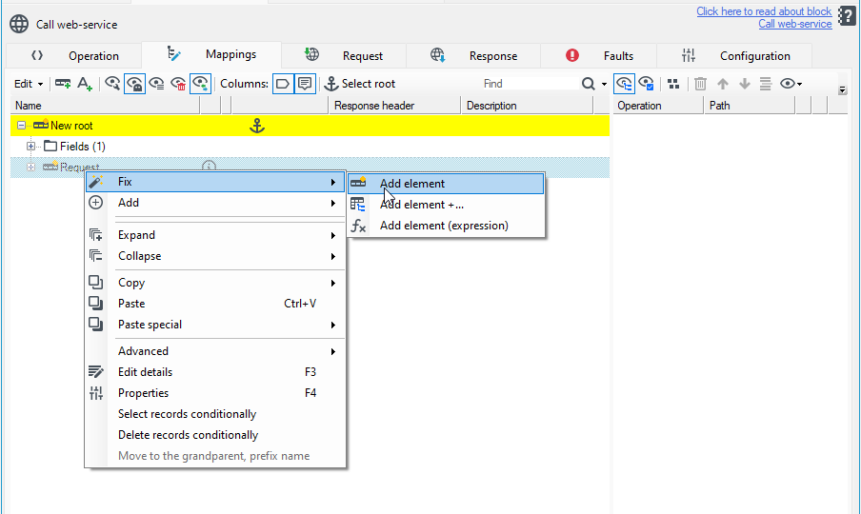Viewport: 861px width, 514px height.
Task: Click the Call web-service globe icon
Action: click(x=19, y=25)
